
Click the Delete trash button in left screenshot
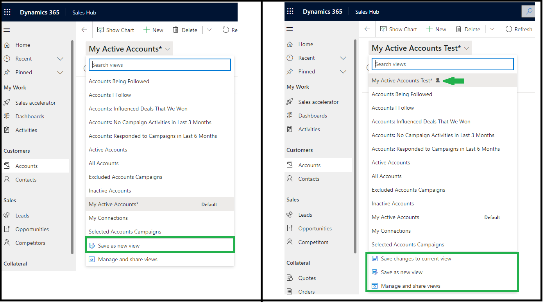[185, 30]
